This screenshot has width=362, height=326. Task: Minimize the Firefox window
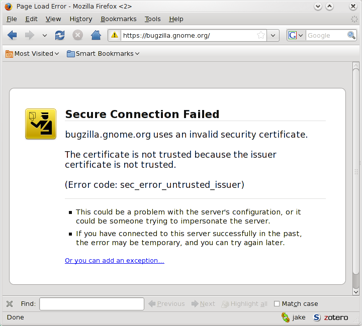(318, 7)
